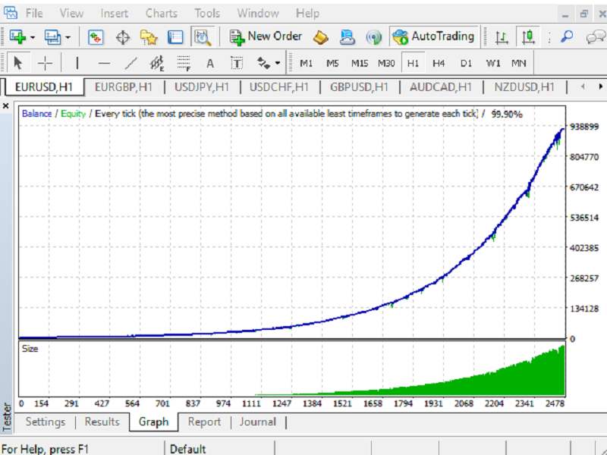Switch to MN timeframe
This screenshot has width=607, height=455.
pos(519,63)
